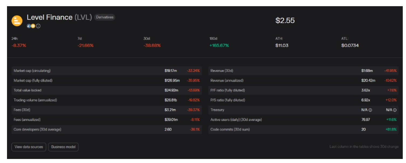Click the -41.95% 30d revenue change
This screenshot has height=163, width=406.
tap(390, 71)
